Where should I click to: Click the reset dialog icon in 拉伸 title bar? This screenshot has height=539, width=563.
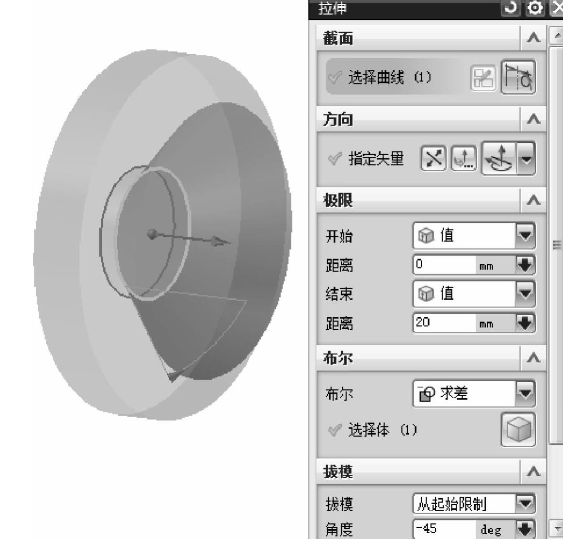click(510, 8)
